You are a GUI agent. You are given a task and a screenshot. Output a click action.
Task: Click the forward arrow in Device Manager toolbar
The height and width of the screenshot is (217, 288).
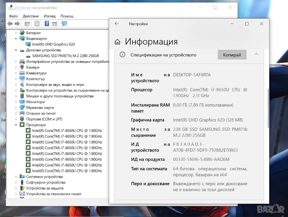click(17, 24)
